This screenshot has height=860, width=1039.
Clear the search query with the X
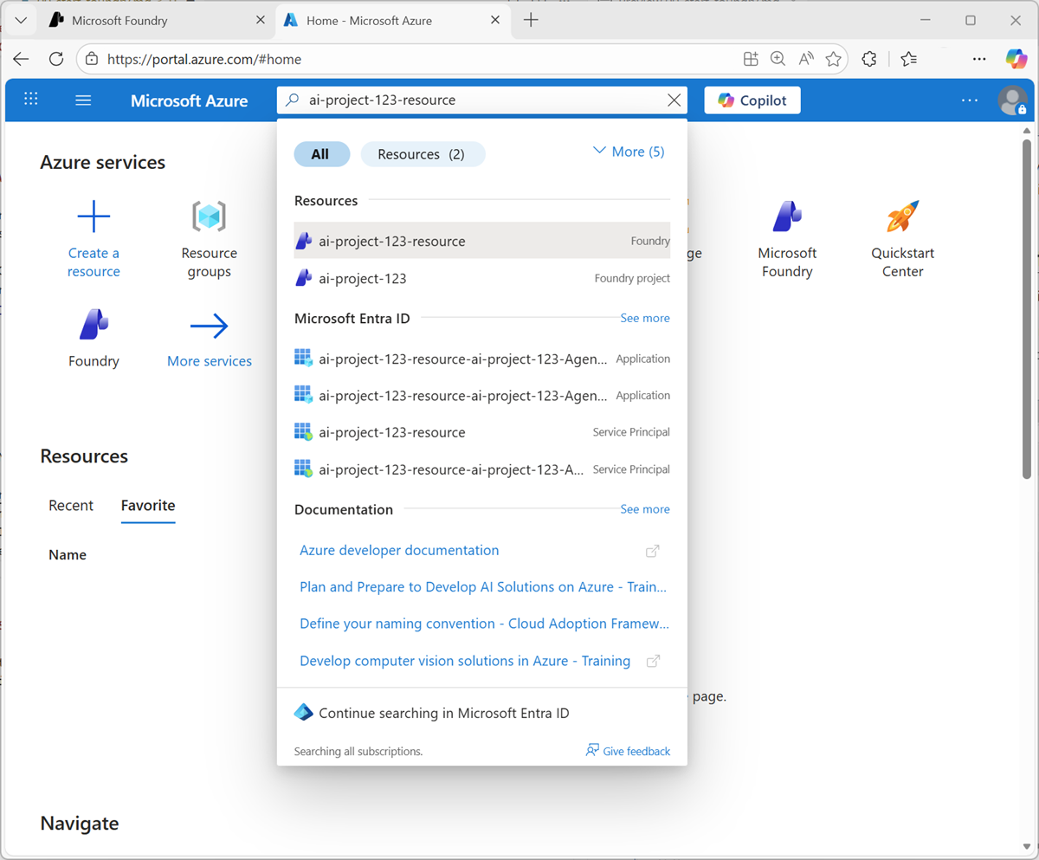[674, 100]
